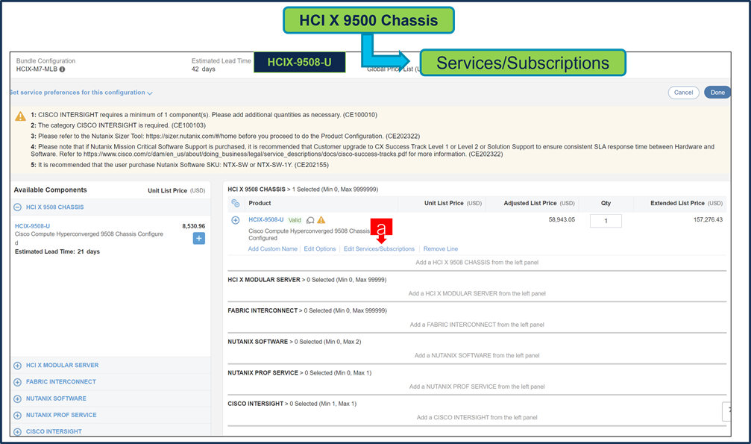Click the Qty input field for HCIX-9508-U
751x444 pixels.
coord(606,221)
